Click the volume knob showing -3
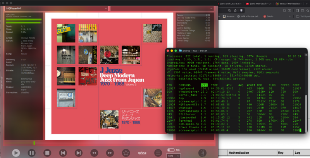This screenshot has width=310, height=158. tap(202, 153)
